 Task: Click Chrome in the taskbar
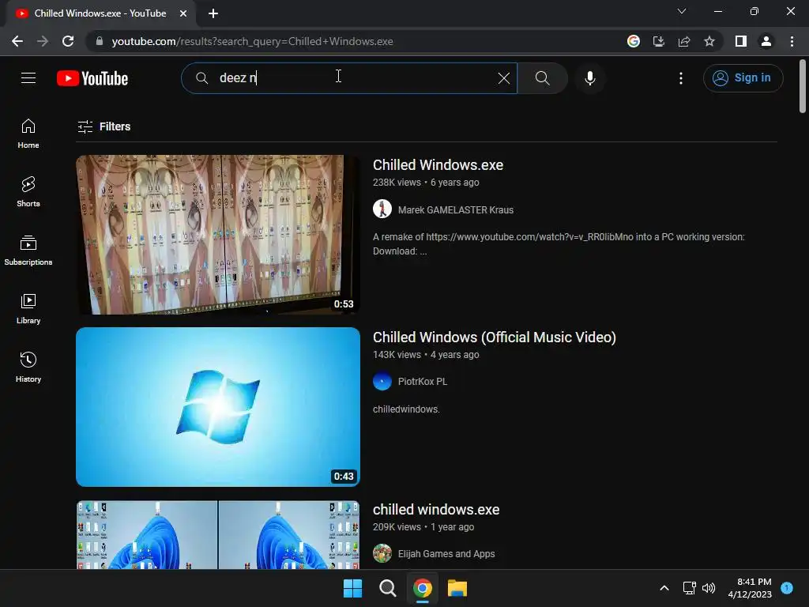[x=423, y=588]
